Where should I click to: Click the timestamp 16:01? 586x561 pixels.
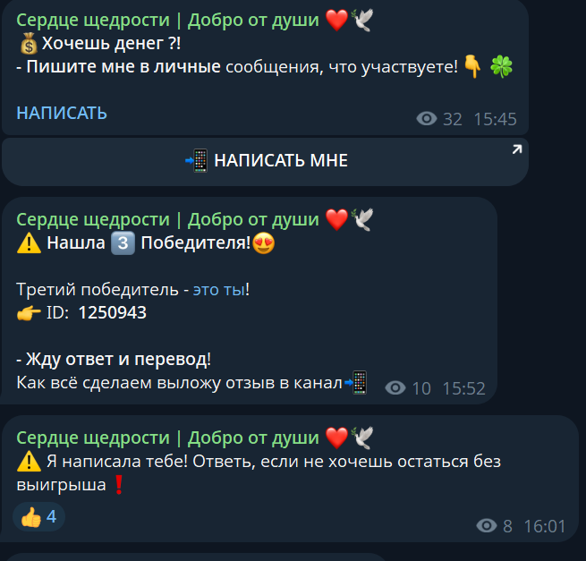tap(545, 526)
